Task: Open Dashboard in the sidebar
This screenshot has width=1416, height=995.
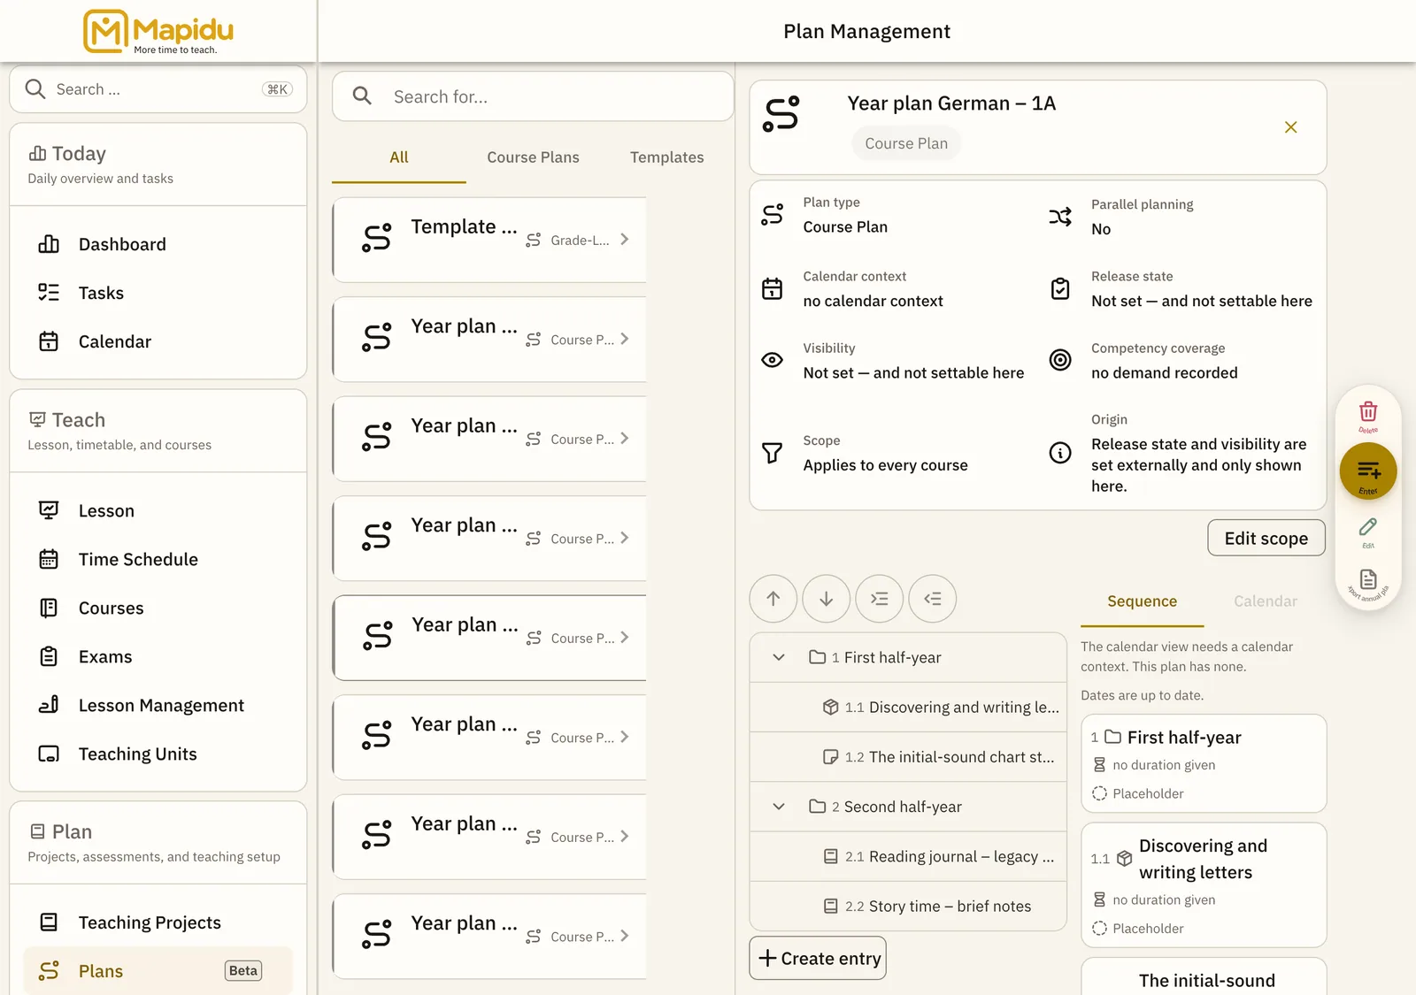Action: coord(158,244)
